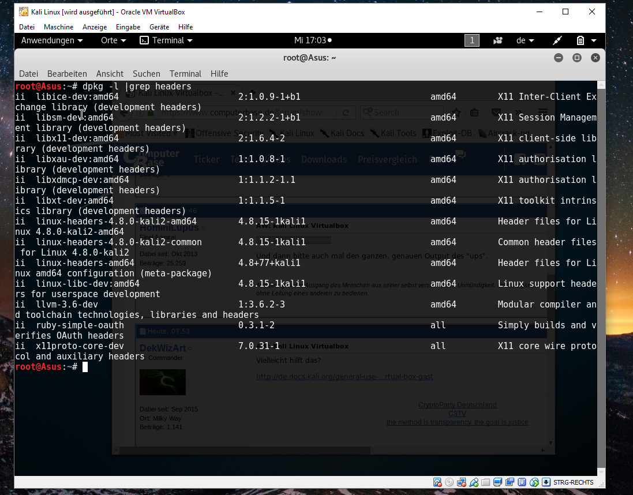Open the Terminal application dropdown in top bar

tap(166, 40)
